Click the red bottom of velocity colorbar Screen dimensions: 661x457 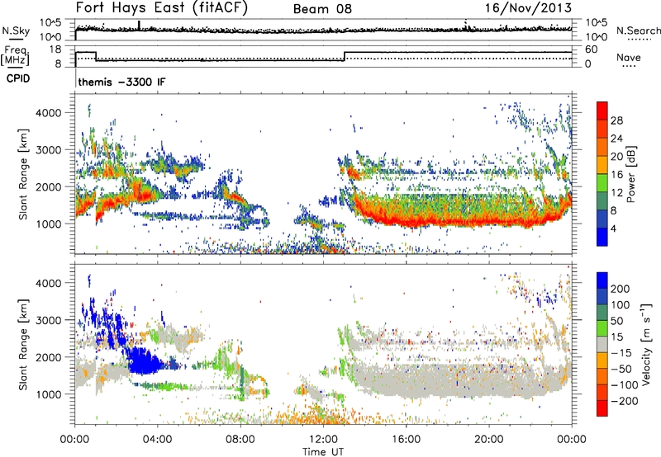[602, 408]
